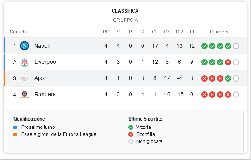
Task: Click Ajax's green win icon
Action: pos(228,78)
